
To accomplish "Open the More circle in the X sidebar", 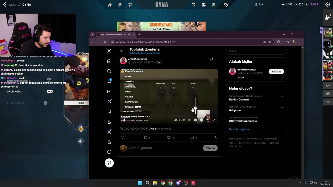I will coord(109,152).
